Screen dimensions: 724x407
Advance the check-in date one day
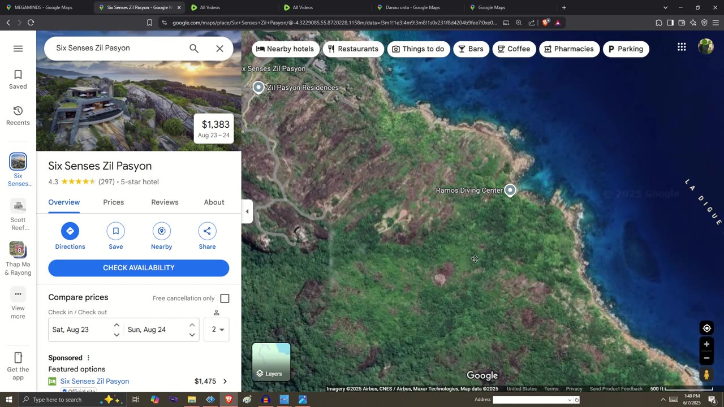(x=117, y=325)
